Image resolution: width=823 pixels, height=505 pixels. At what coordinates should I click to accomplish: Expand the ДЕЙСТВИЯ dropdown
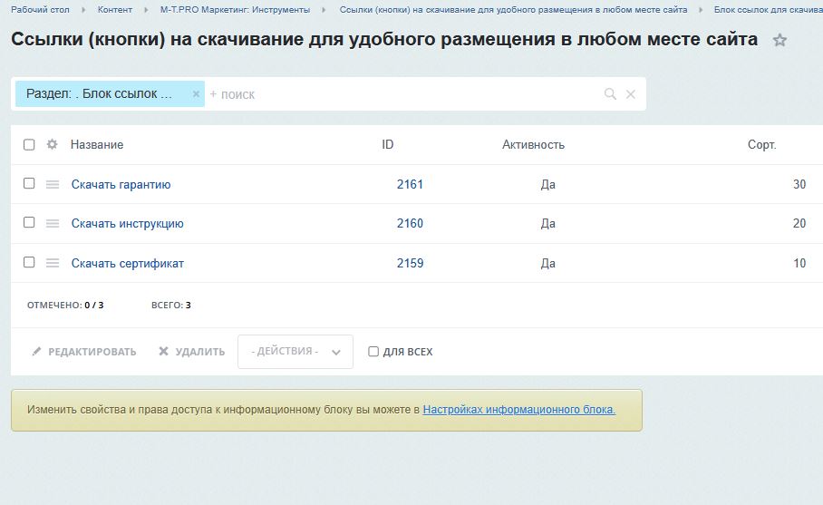(295, 352)
